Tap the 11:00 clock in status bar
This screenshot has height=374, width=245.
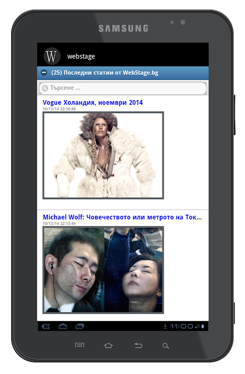pyautogui.click(x=181, y=326)
